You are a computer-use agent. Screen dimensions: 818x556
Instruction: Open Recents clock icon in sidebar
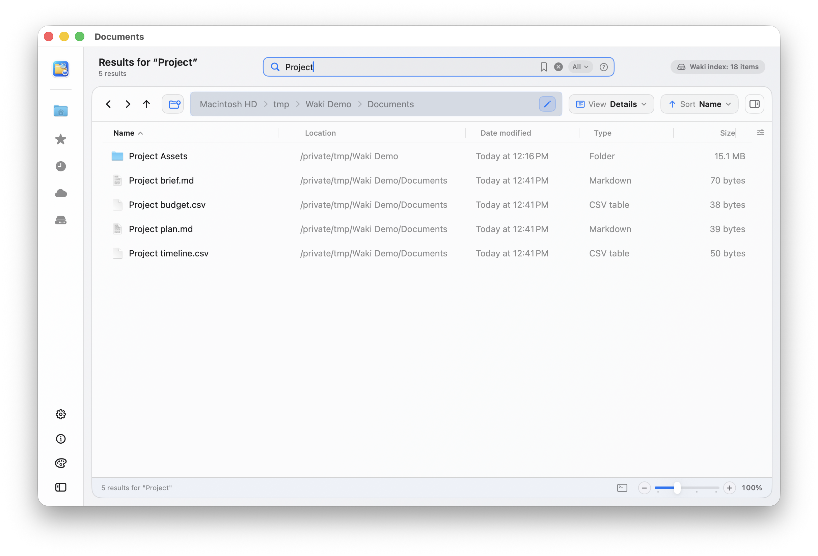tap(60, 166)
